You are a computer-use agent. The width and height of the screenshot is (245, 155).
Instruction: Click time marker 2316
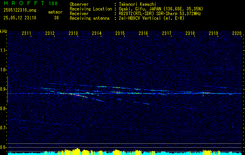pos(143,33)
